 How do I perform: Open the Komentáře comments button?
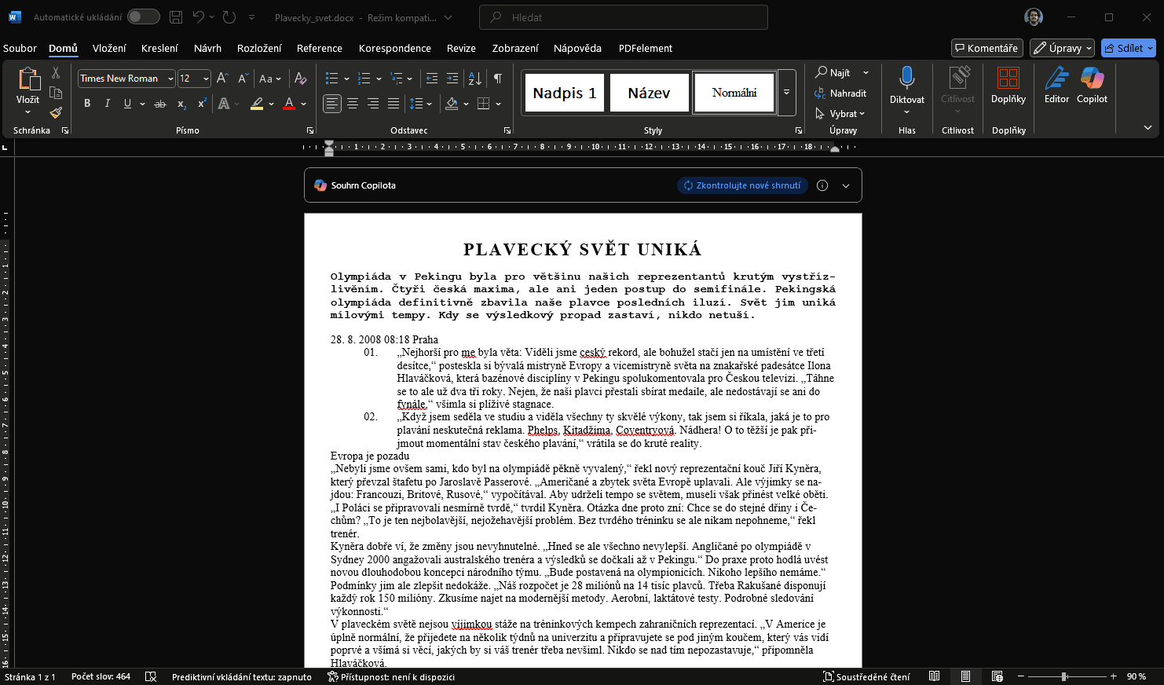(986, 48)
